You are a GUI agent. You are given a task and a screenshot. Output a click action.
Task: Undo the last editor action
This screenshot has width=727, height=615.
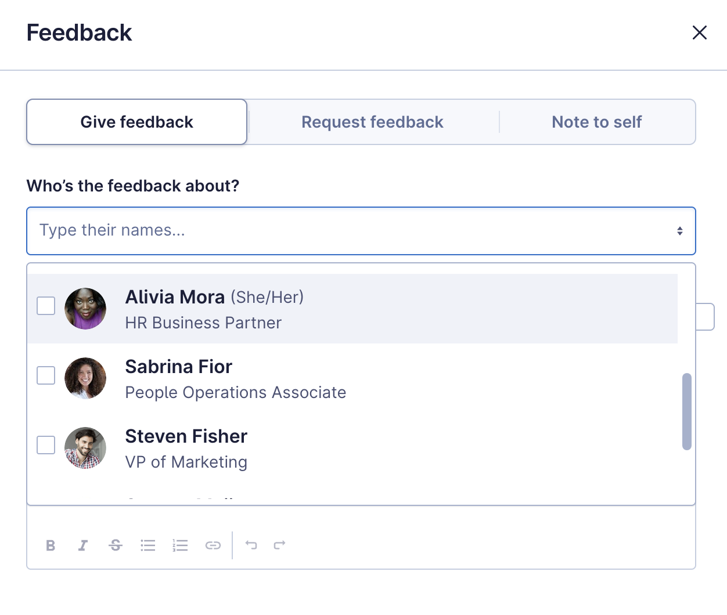(251, 545)
